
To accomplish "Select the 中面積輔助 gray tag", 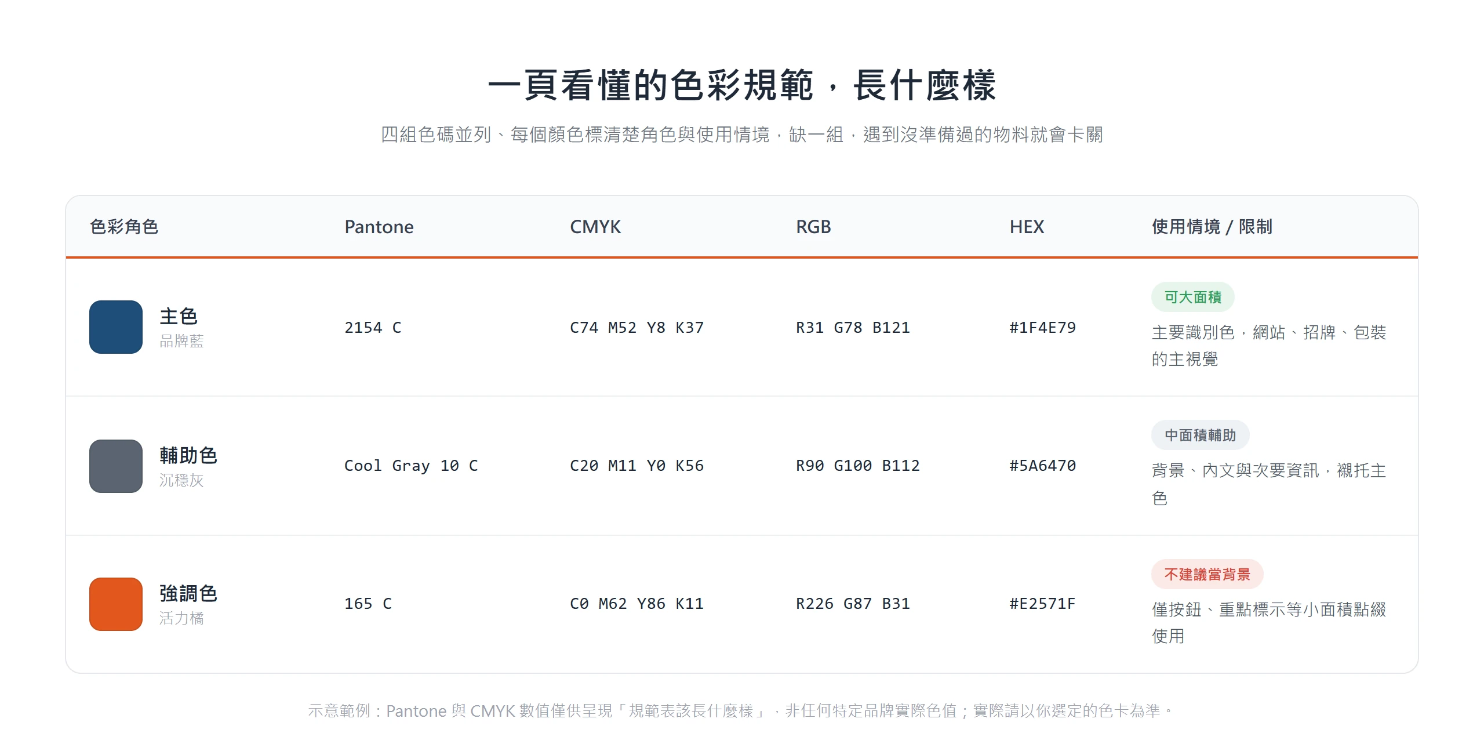I will 1200,435.
